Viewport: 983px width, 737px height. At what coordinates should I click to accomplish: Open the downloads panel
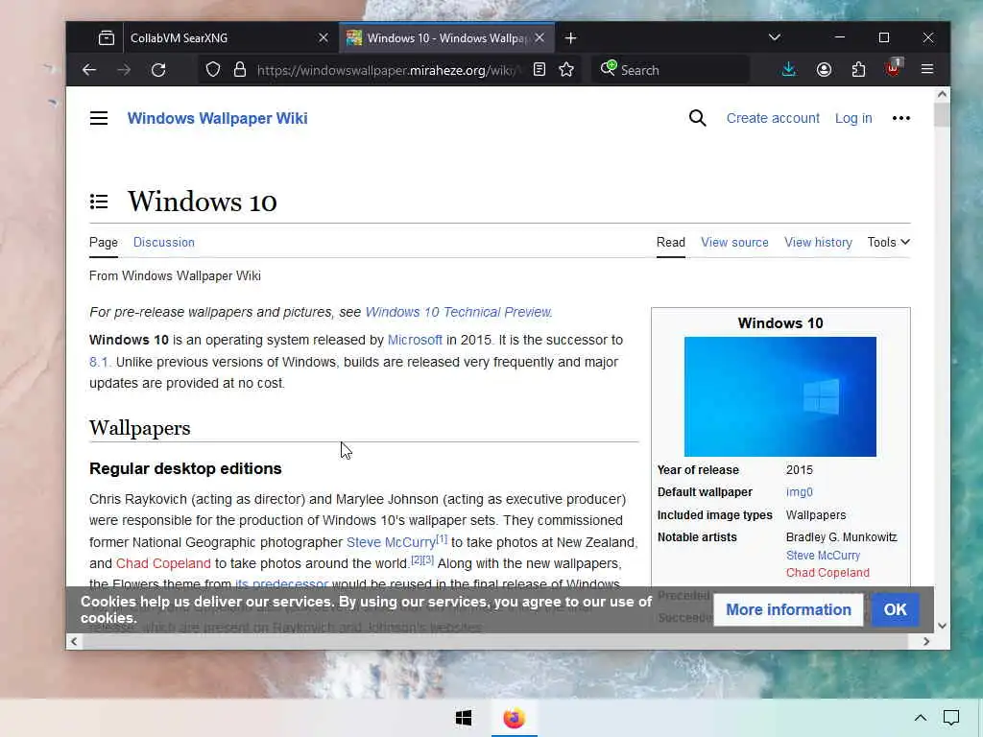[x=789, y=69]
